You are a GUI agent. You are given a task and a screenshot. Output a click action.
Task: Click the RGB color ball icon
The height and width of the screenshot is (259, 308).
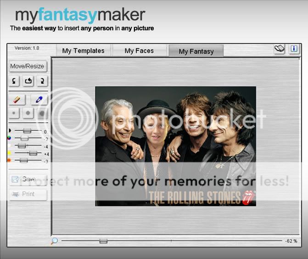point(9,138)
